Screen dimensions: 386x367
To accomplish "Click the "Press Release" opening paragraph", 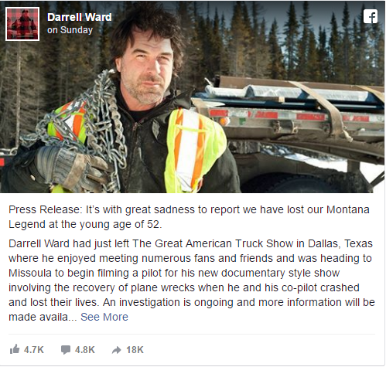I will pos(189,217).
